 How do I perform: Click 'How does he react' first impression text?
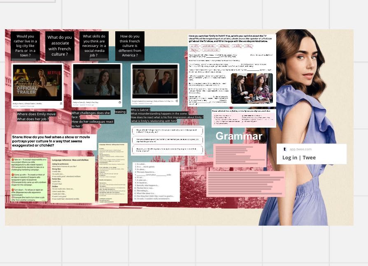coord(167,117)
